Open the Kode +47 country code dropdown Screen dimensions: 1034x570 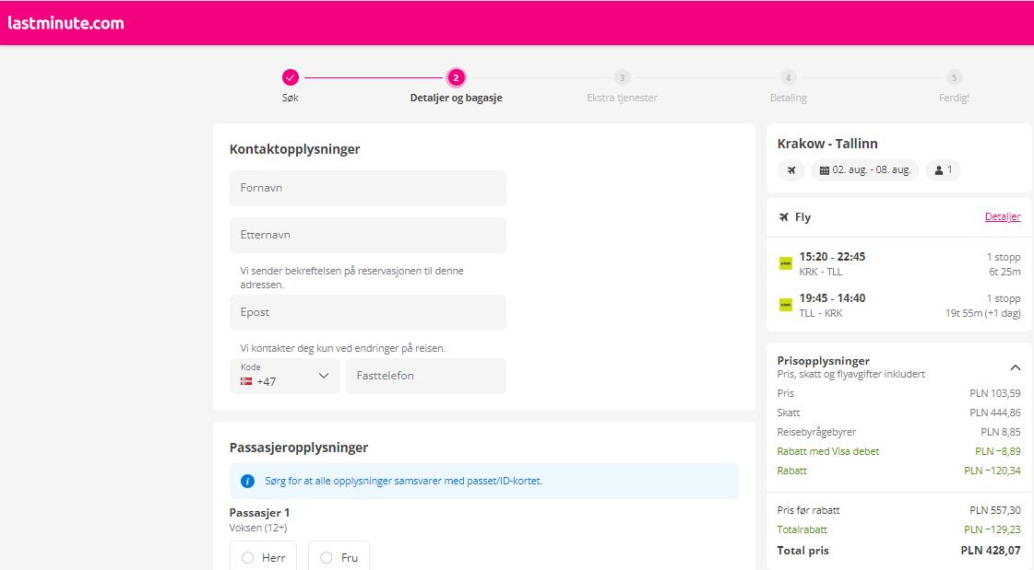(285, 376)
